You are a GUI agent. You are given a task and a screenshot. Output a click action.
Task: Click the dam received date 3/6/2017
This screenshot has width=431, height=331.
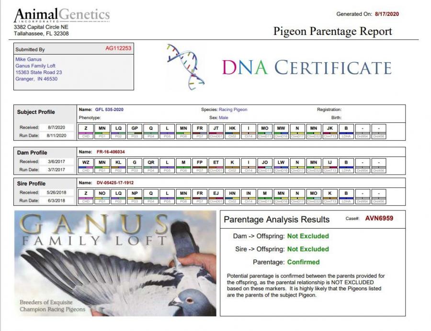point(57,162)
